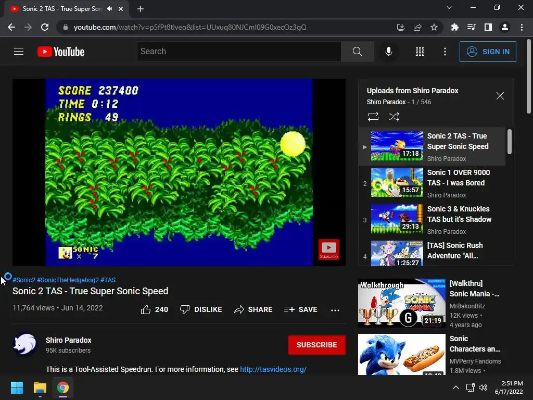Open more actions ellipsis below video
This screenshot has width=533, height=400.
(335, 310)
